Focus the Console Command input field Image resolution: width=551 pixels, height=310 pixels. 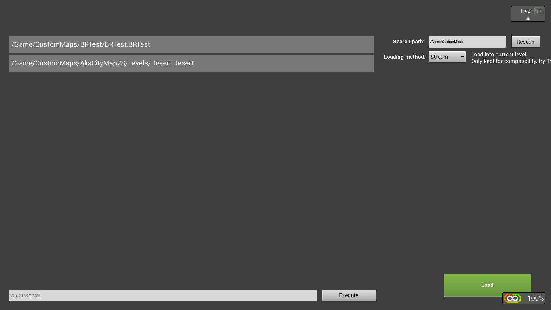coord(163,295)
